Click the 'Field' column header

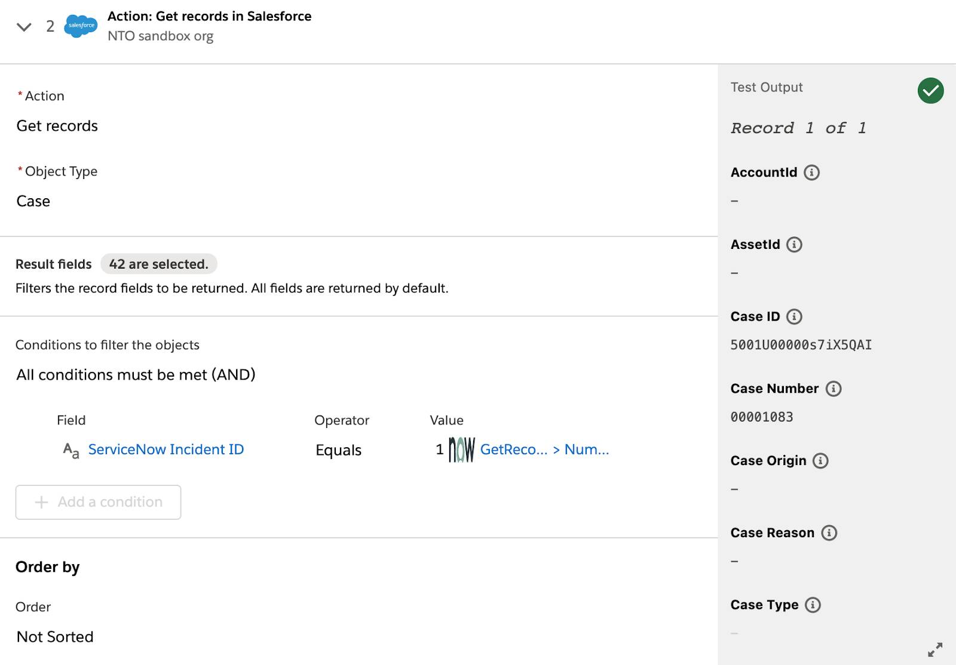pos(71,420)
